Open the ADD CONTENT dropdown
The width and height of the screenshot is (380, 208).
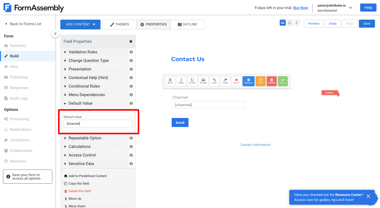[x=80, y=24]
